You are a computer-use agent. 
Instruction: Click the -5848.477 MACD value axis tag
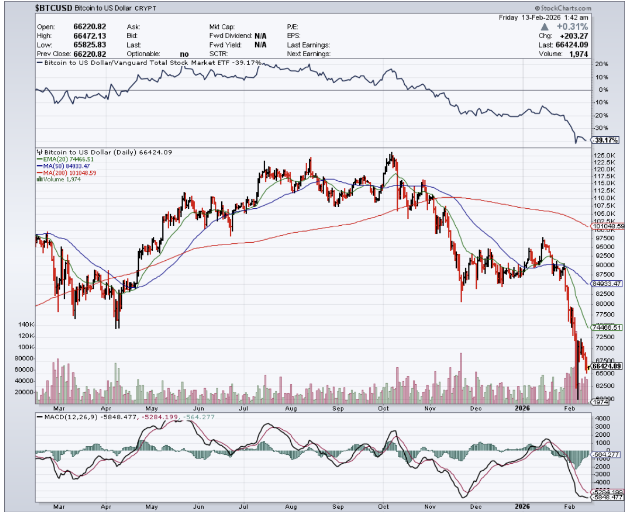pos(607,498)
